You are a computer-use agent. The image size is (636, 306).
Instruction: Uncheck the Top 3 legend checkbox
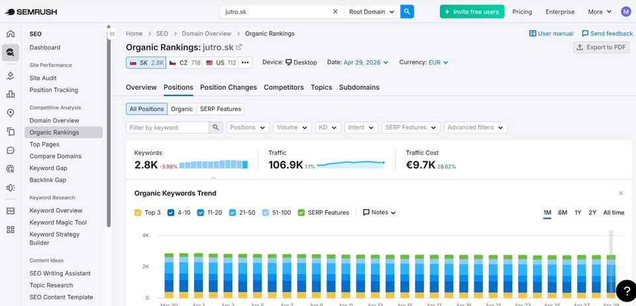tap(138, 213)
